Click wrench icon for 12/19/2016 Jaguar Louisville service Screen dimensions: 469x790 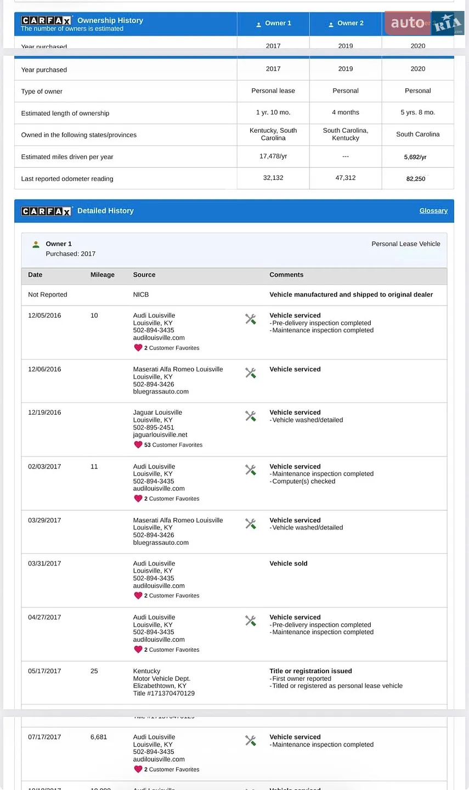tap(251, 416)
